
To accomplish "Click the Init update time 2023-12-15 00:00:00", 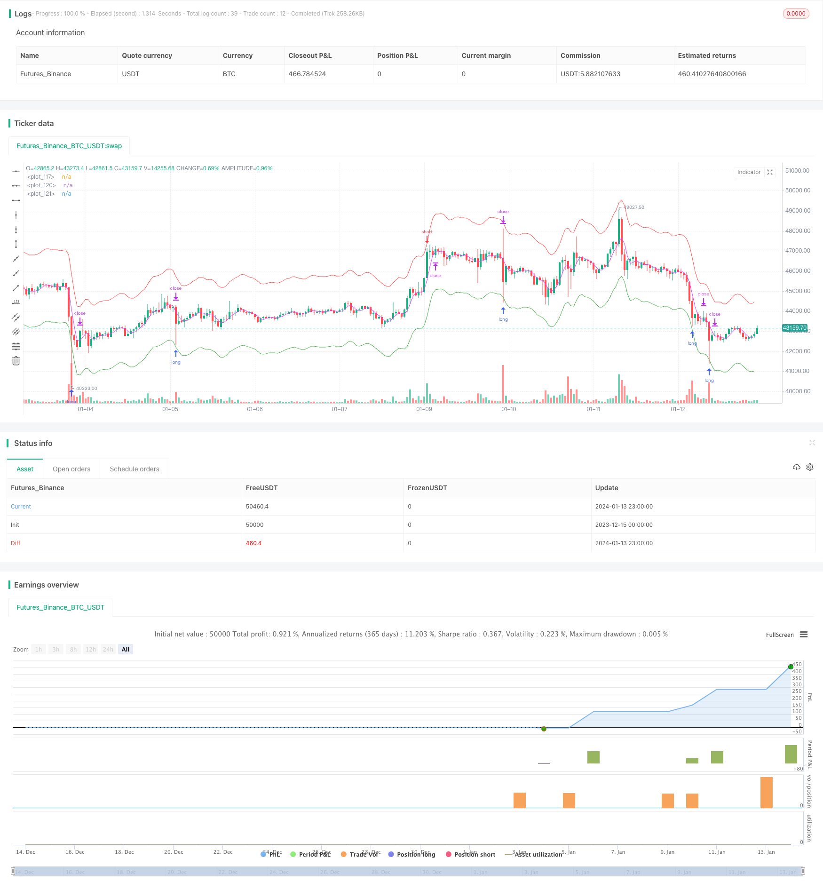I will click(624, 525).
